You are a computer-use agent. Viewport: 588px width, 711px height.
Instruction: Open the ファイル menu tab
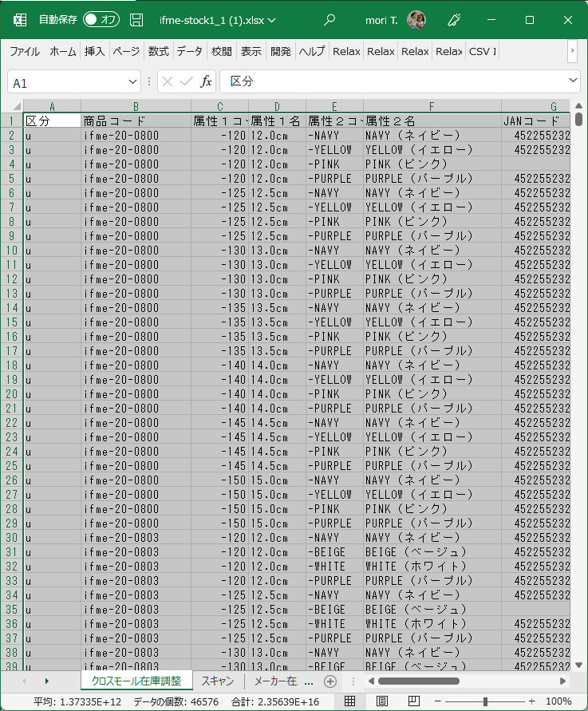25,51
